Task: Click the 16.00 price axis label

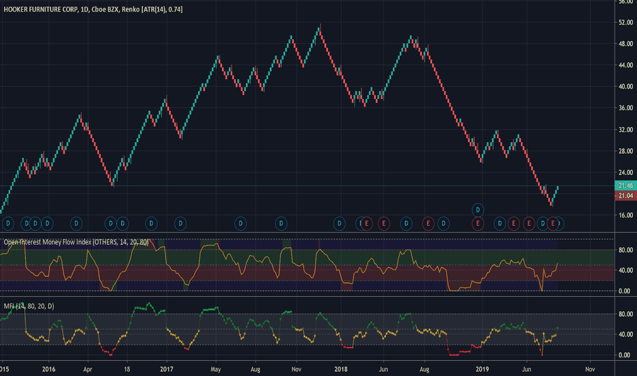Action: click(x=625, y=215)
